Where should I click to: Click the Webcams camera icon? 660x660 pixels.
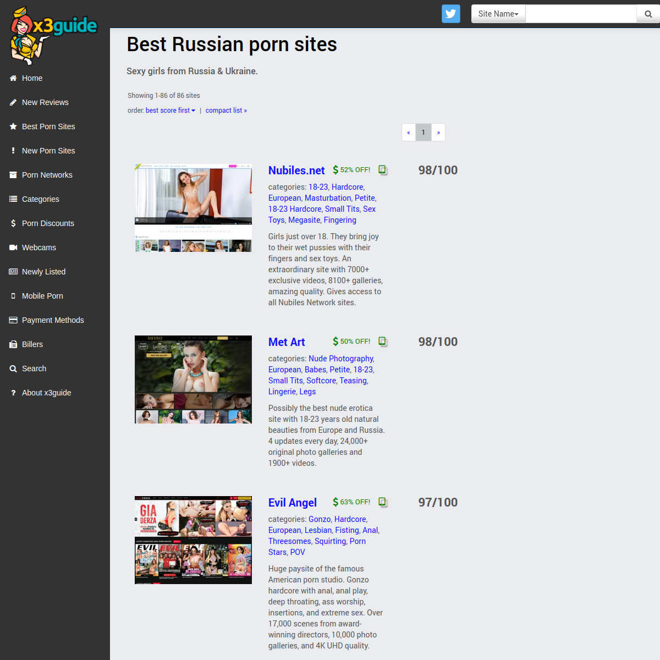(x=13, y=248)
